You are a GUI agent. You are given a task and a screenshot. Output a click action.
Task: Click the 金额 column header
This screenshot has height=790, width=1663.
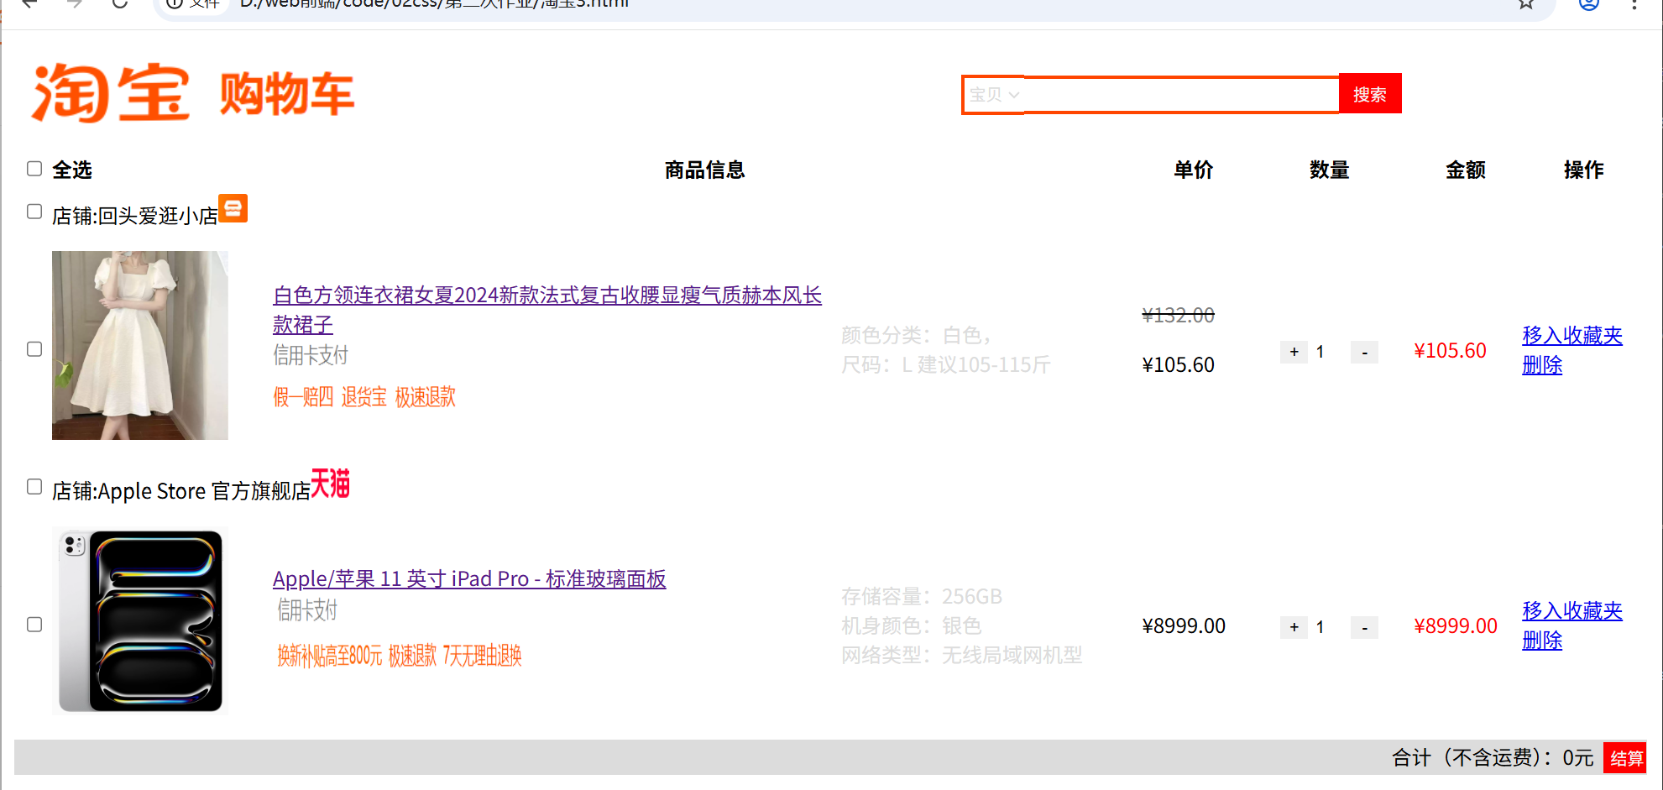click(1466, 170)
